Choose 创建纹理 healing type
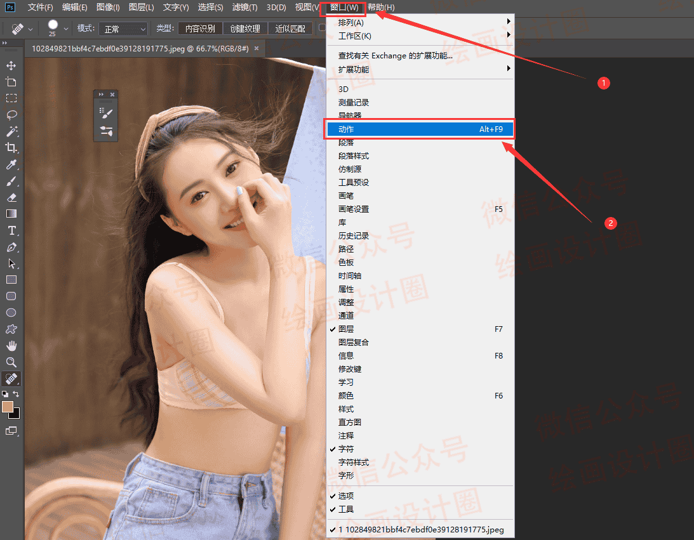694x540 pixels. (245, 29)
